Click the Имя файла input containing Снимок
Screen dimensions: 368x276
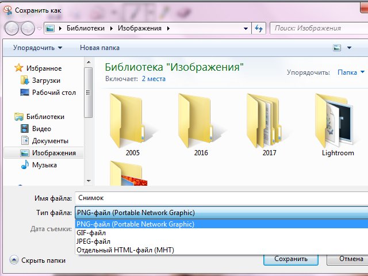(221, 198)
